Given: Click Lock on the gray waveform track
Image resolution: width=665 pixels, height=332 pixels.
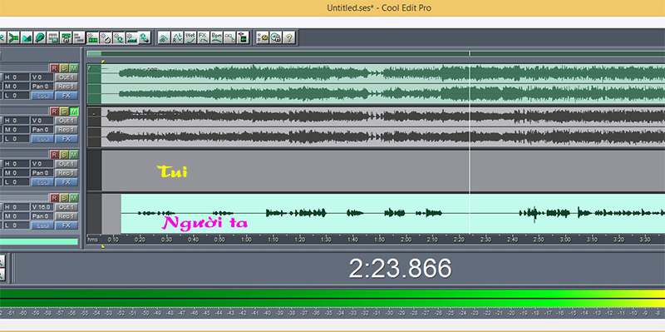Looking at the screenshot, I should [x=43, y=139].
